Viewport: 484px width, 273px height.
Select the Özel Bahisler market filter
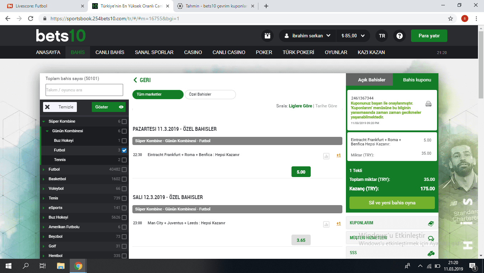click(210, 95)
